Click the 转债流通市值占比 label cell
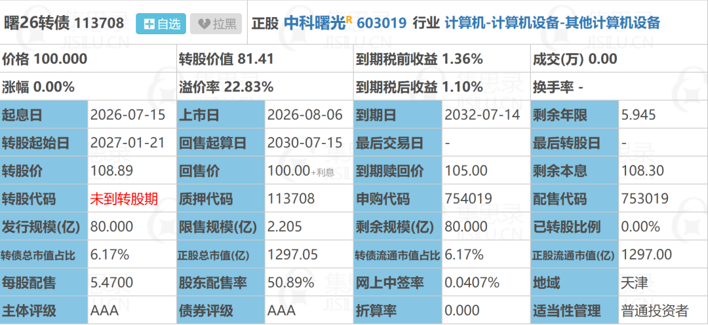The height and width of the screenshot is (325, 708). coord(398,255)
